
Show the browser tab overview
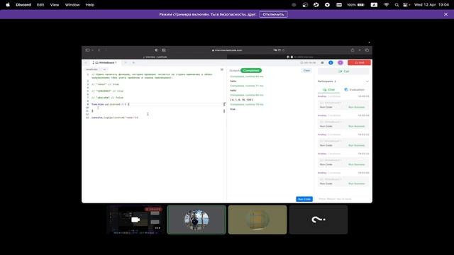pyautogui.click(x=367, y=50)
